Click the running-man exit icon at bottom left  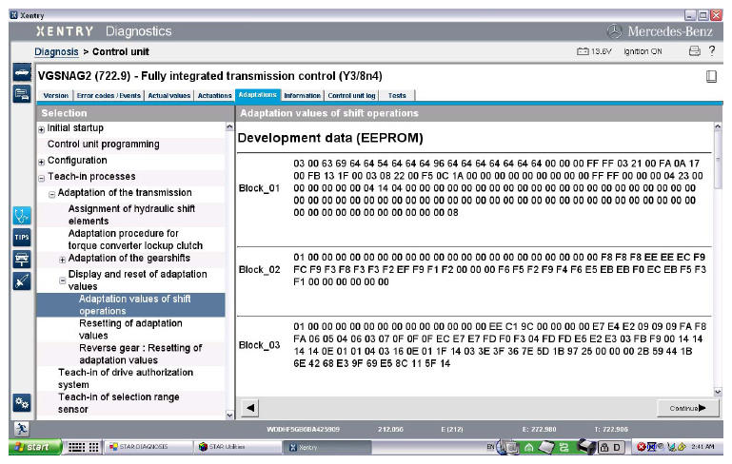click(x=20, y=431)
